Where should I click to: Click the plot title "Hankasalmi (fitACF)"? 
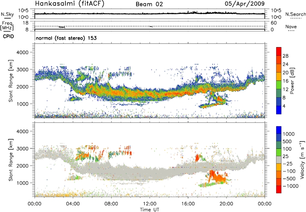click(x=70, y=3)
